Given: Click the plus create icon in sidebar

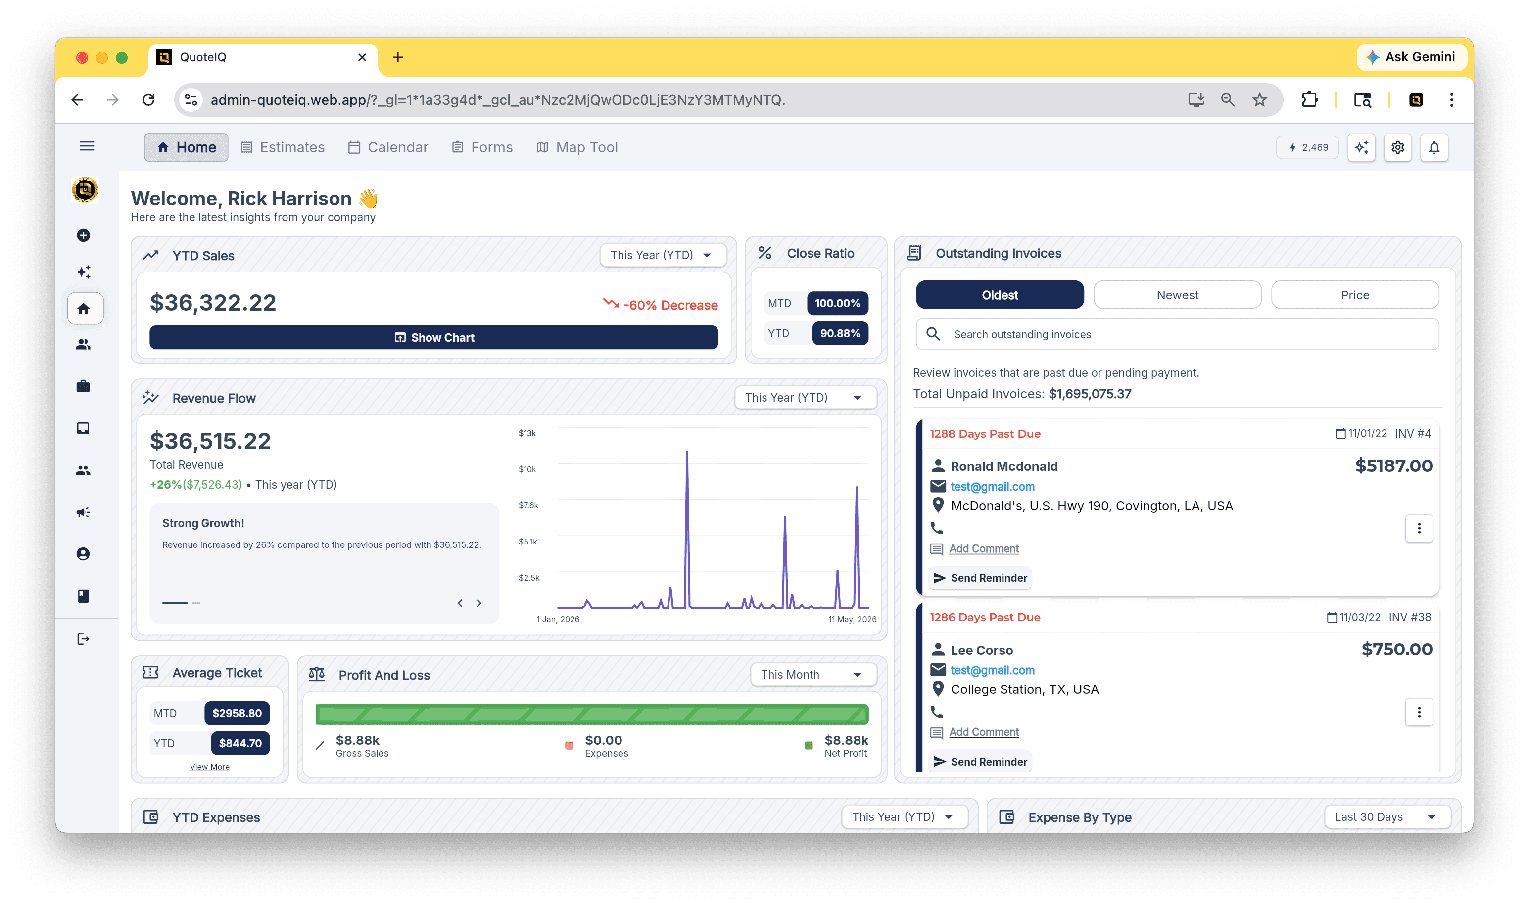Looking at the screenshot, I should [84, 236].
